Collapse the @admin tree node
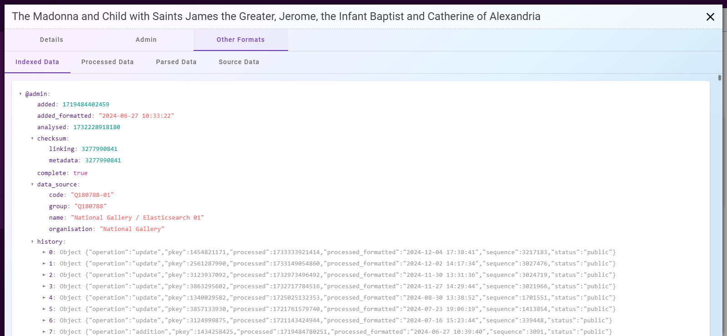 (20, 94)
